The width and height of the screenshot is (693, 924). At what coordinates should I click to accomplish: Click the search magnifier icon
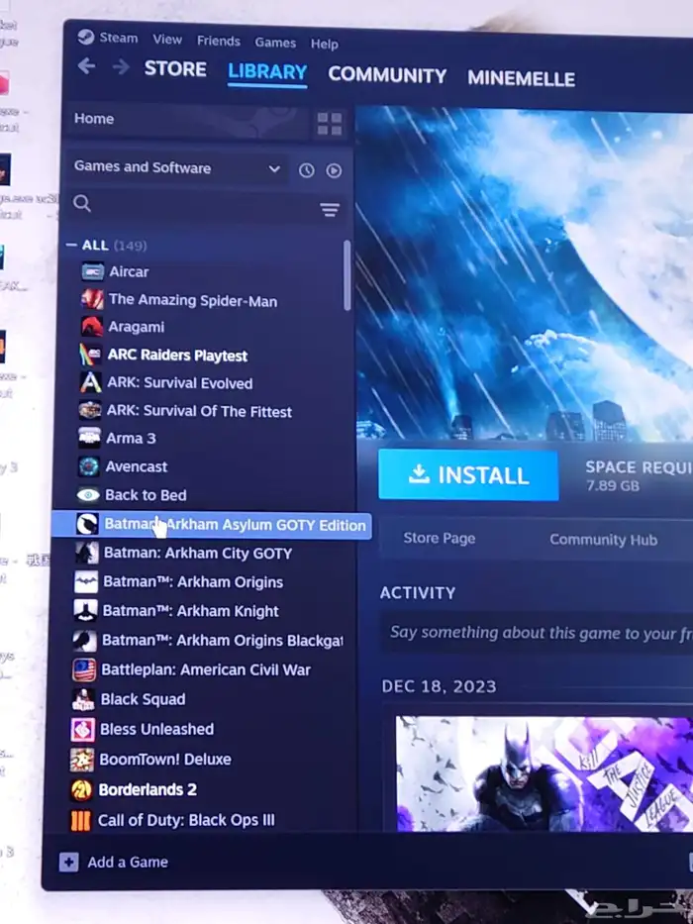pyautogui.click(x=82, y=204)
